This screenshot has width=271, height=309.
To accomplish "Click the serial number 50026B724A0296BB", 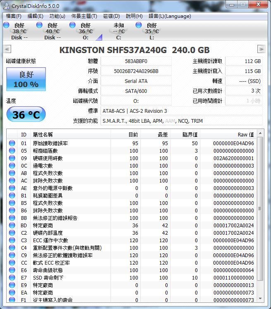I will 136,71.
